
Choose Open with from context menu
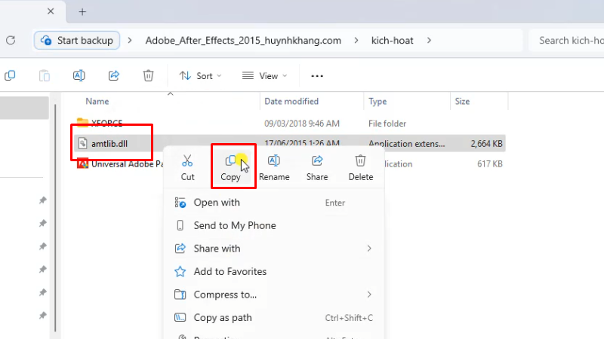coord(274,203)
